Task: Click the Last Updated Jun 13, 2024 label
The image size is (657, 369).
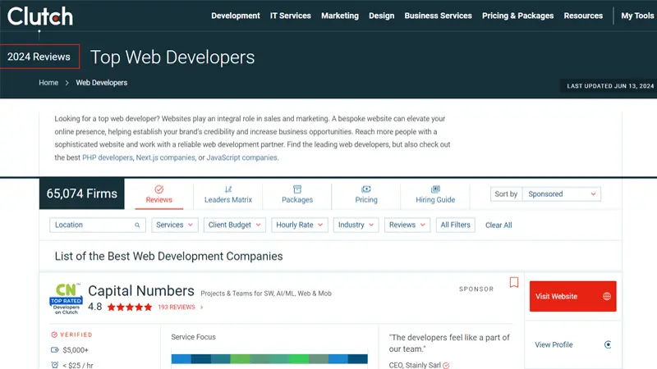Action: (610, 86)
